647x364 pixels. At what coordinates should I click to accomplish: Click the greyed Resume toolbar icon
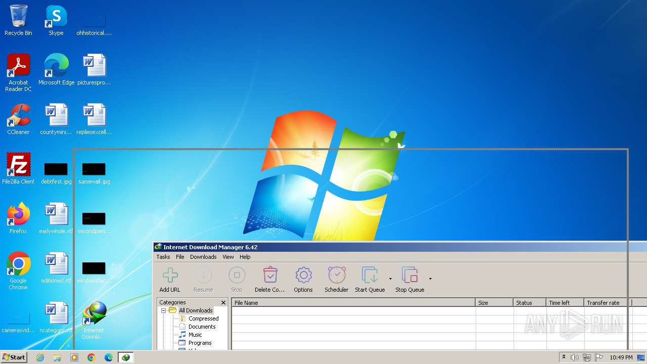(203, 280)
